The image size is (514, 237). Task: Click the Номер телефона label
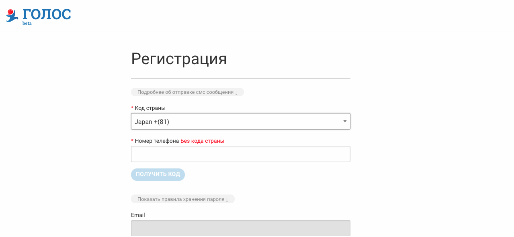(157, 141)
